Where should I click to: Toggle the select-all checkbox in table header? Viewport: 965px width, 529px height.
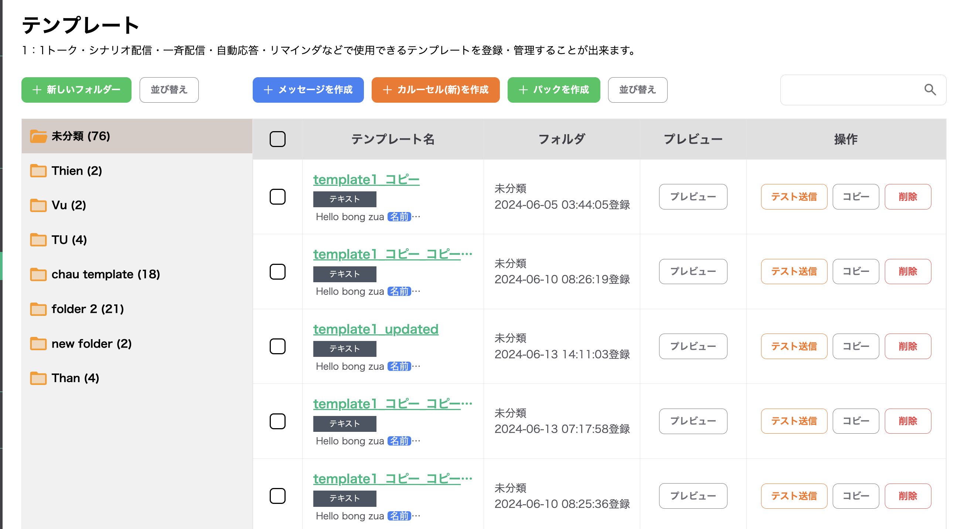(x=277, y=139)
